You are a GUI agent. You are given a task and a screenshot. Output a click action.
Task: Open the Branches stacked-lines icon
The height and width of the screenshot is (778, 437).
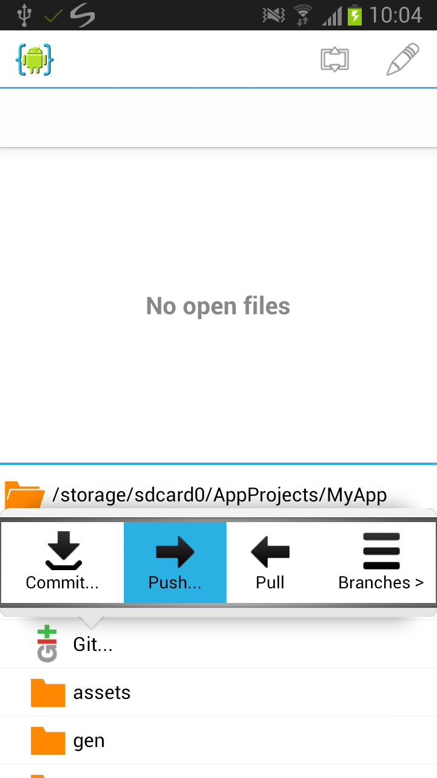pos(381,551)
